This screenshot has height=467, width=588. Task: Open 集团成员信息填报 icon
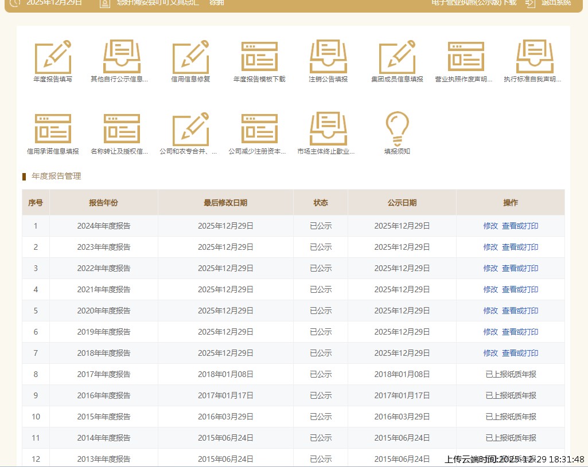[397, 57]
